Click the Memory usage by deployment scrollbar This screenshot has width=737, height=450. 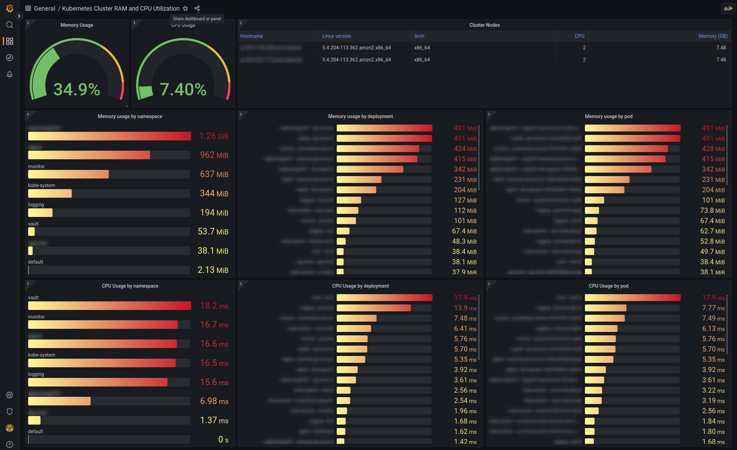479,158
